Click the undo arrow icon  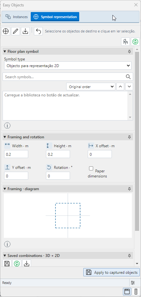click(x=38, y=31)
